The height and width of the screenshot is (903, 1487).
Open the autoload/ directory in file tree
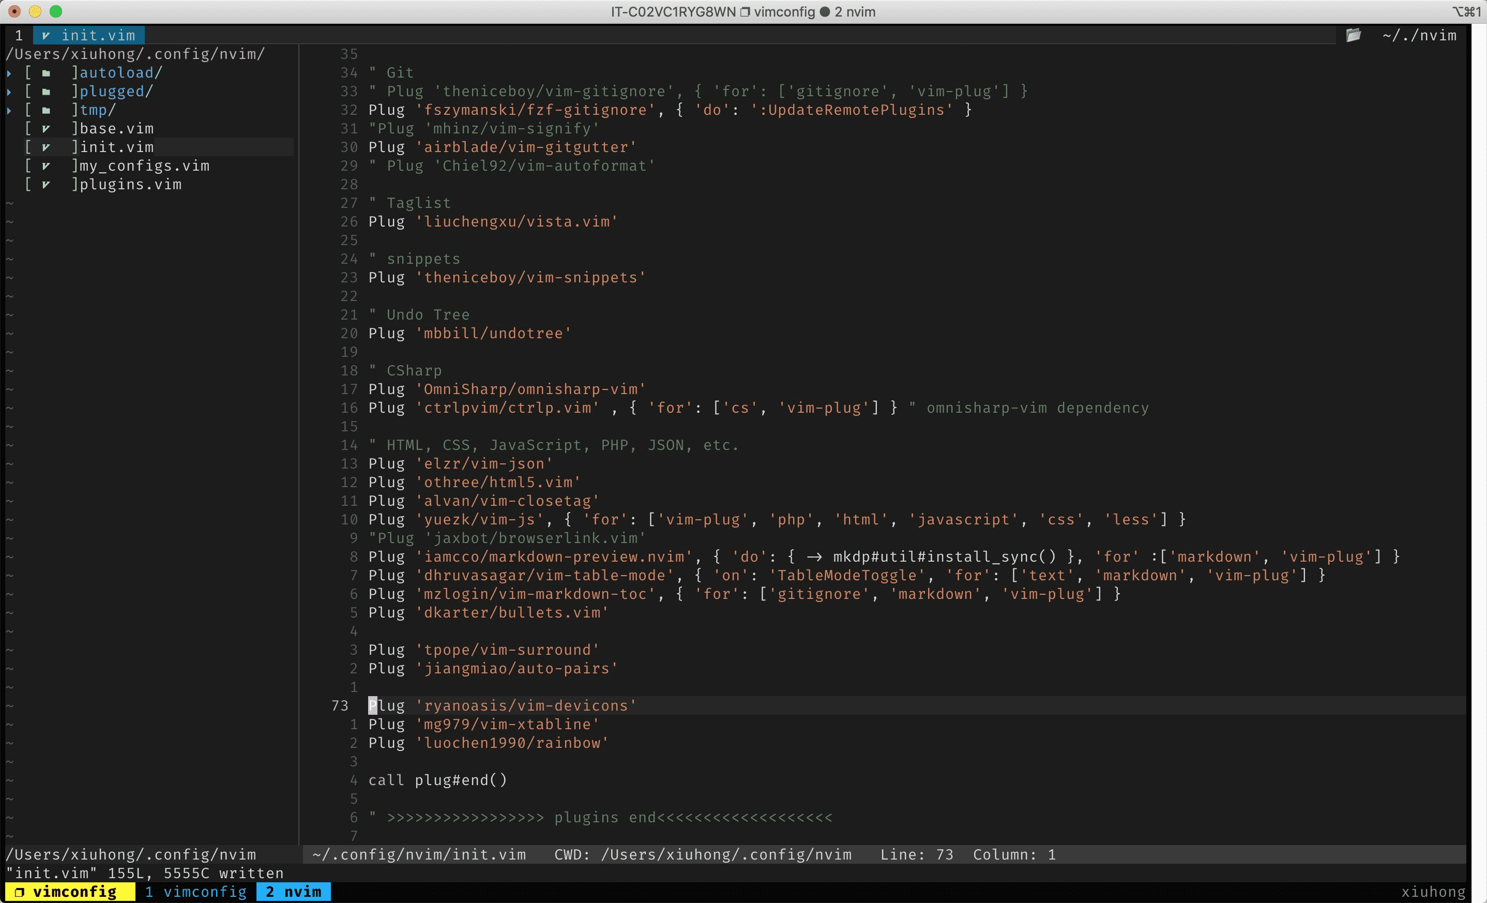(120, 73)
